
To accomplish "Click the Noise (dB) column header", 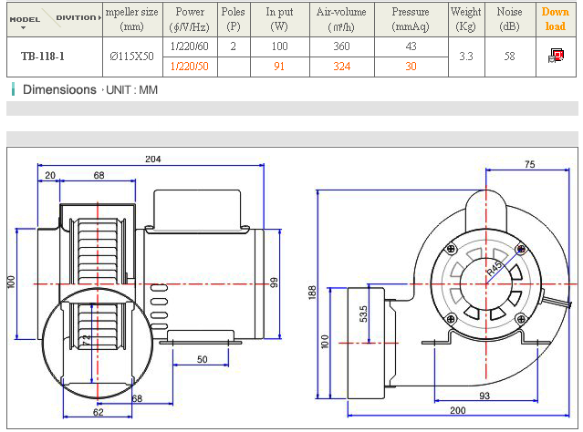I will [x=510, y=19].
